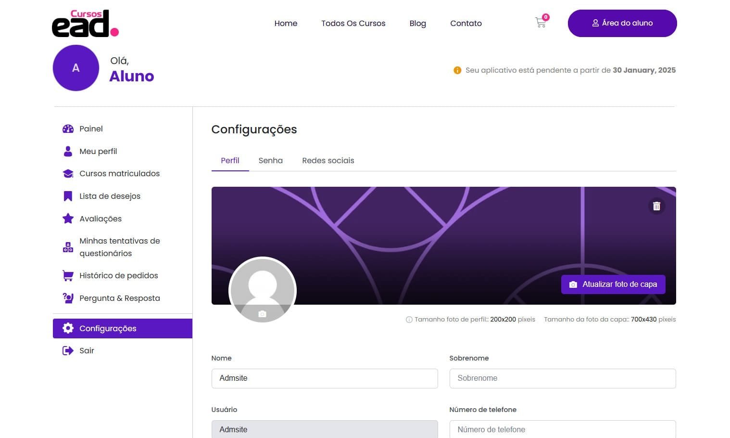Open Histórico de pedidos in sidebar
This screenshot has width=730, height=438.
click(118, 275)
